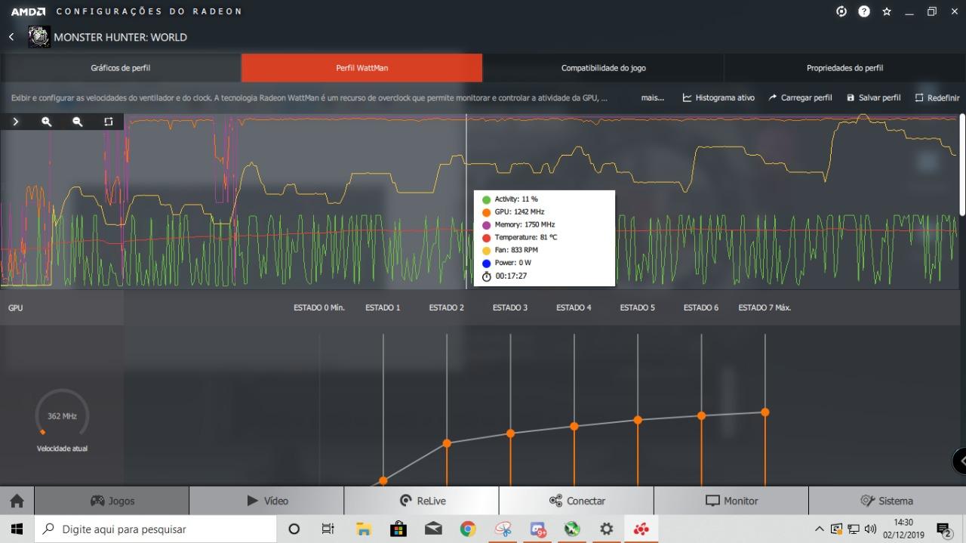966x543 pixels.
Task: Click the Monster Hunter: World game thumbnail
Action: click(x=38, y=37)
